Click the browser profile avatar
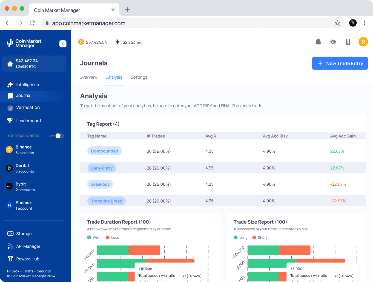 (353, 23)
